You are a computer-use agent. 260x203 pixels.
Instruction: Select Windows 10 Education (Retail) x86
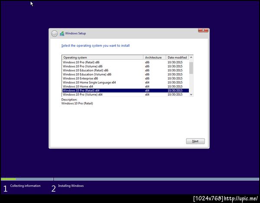126,71
